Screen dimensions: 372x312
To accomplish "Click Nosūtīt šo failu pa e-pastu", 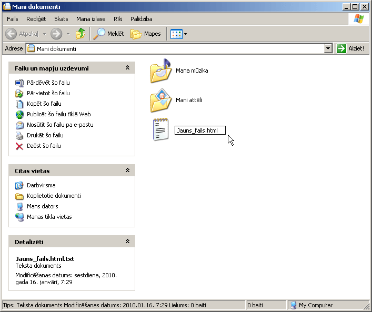I will pos(60,125).
